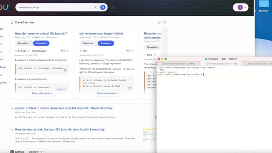Expand the profile dropdown arrow

(x=245, y=7)
